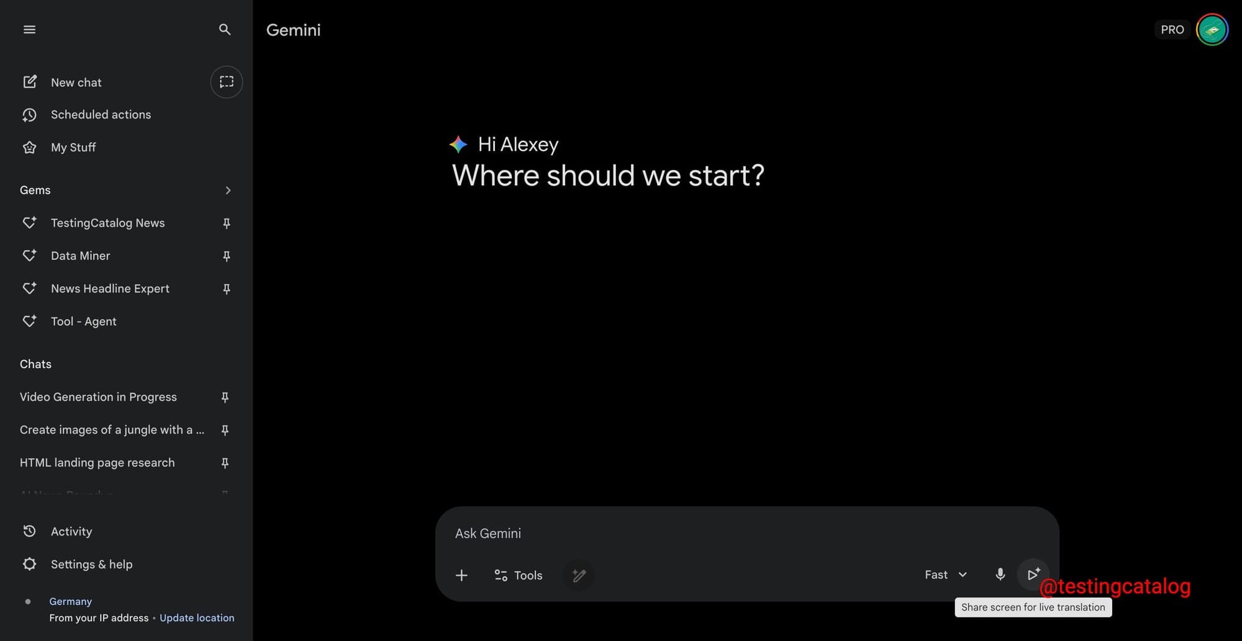Open the Fast model dropdown
The image size is (1242, 641).
[945, 575]
